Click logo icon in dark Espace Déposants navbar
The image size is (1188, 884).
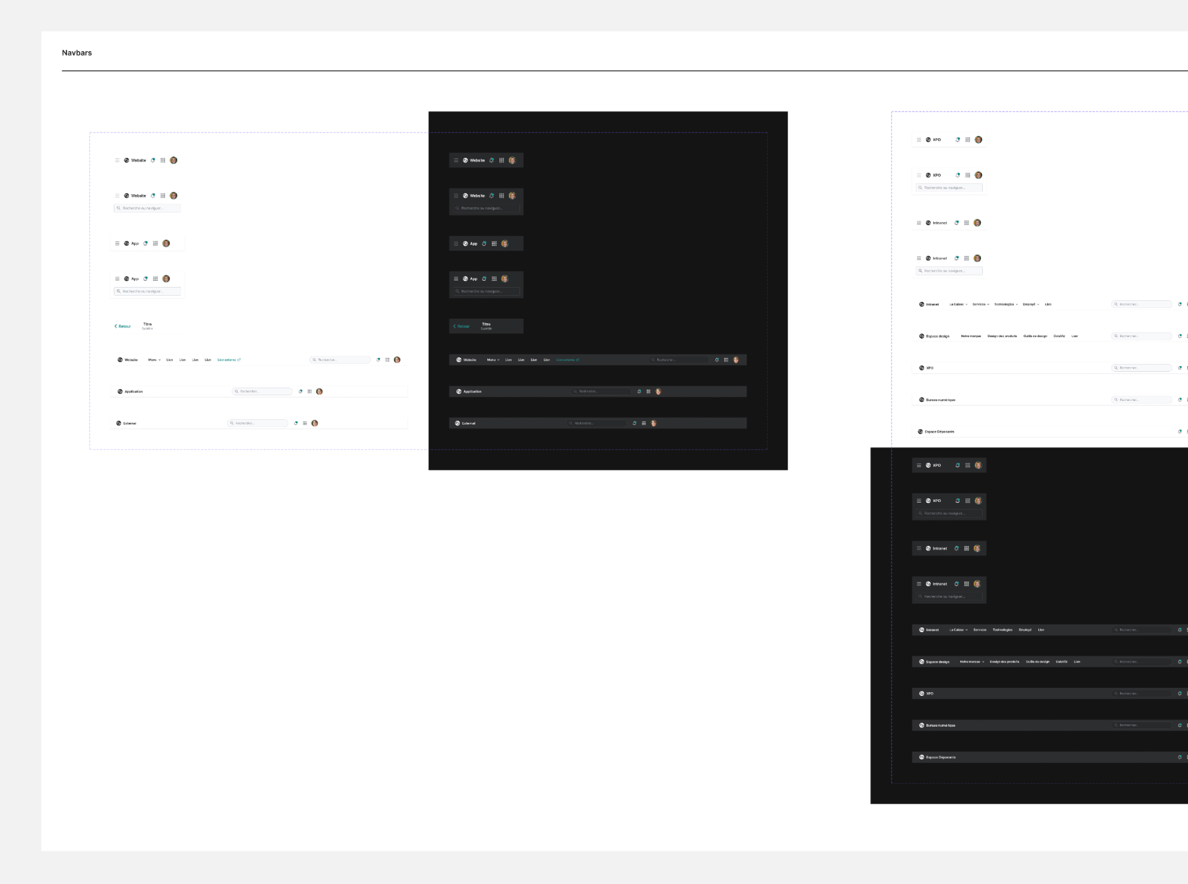(922, 757)
